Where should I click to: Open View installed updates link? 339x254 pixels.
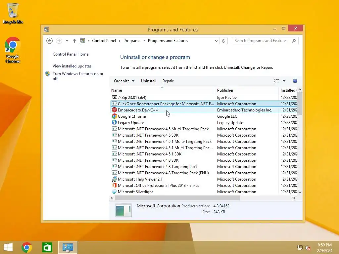pos(72,66)
